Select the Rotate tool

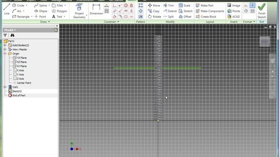point(154,17)
